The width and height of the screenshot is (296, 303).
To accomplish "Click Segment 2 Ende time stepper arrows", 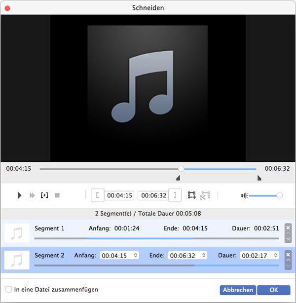I will tap(204, 255).
